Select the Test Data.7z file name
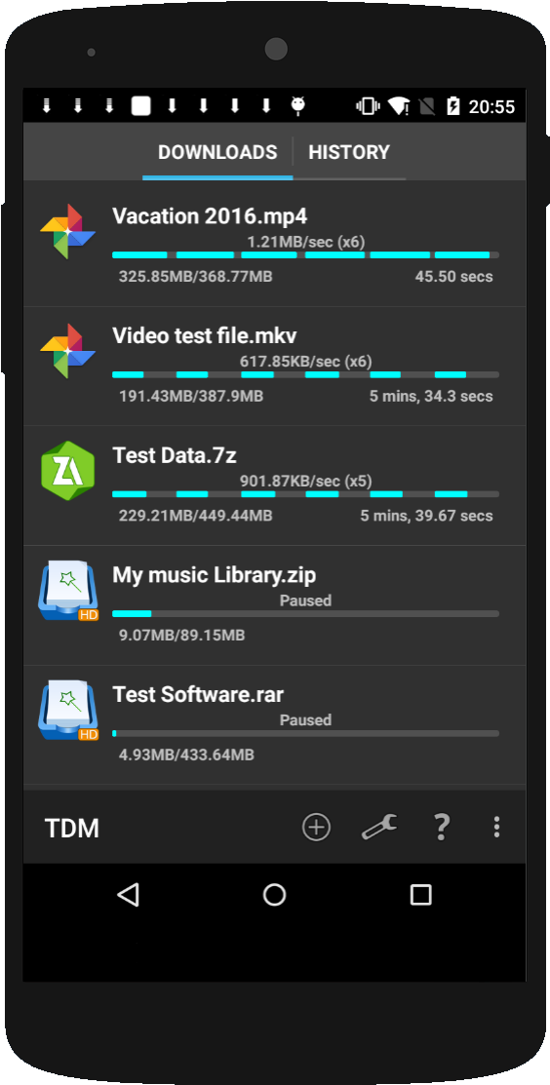 (x=175, y=455)
